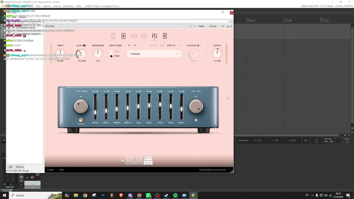Image resolution: width=354 pixels, height=199 pixels.
Task: Open the Help menu
Action: click(79, 6)
